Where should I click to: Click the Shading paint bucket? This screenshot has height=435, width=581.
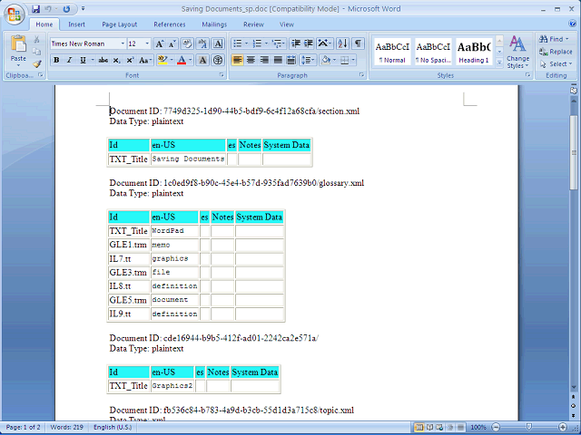[x=326, y=60]
